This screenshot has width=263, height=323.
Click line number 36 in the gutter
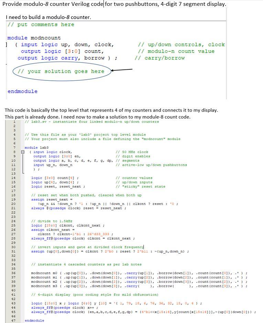pyautogui.click(x=13, y=273)
